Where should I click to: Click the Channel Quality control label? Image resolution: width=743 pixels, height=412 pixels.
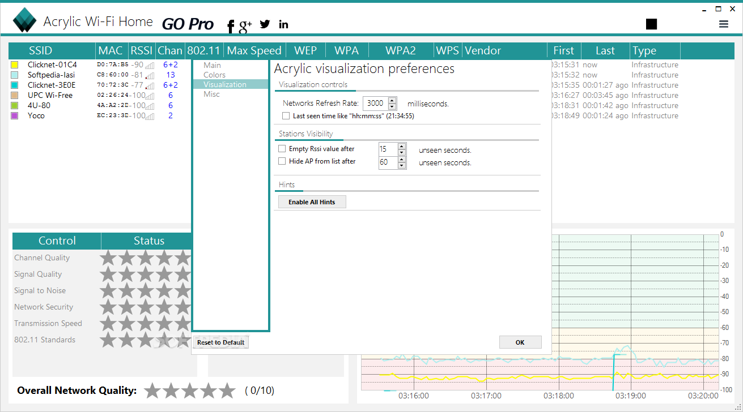42,257
